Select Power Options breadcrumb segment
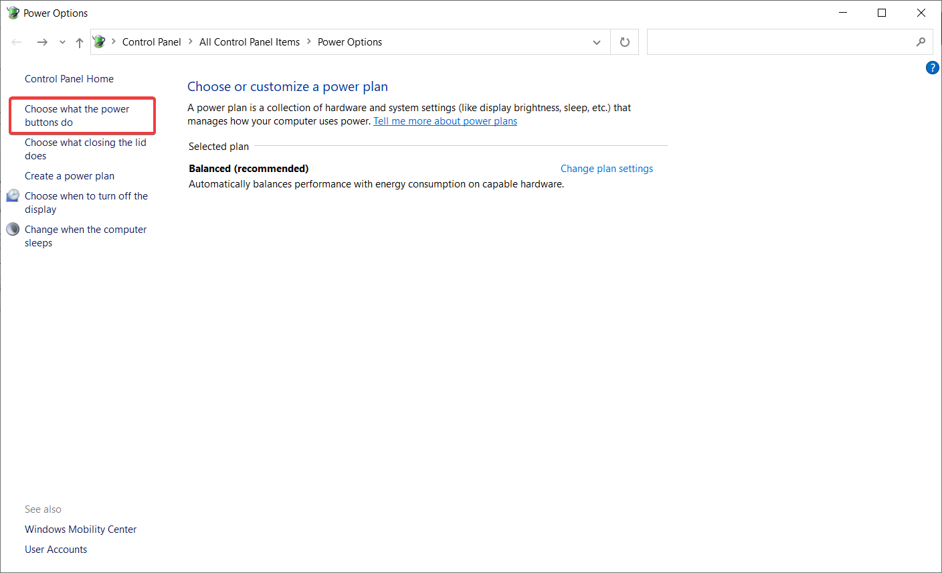Screen dimensions: 942x573 point(350,42)
